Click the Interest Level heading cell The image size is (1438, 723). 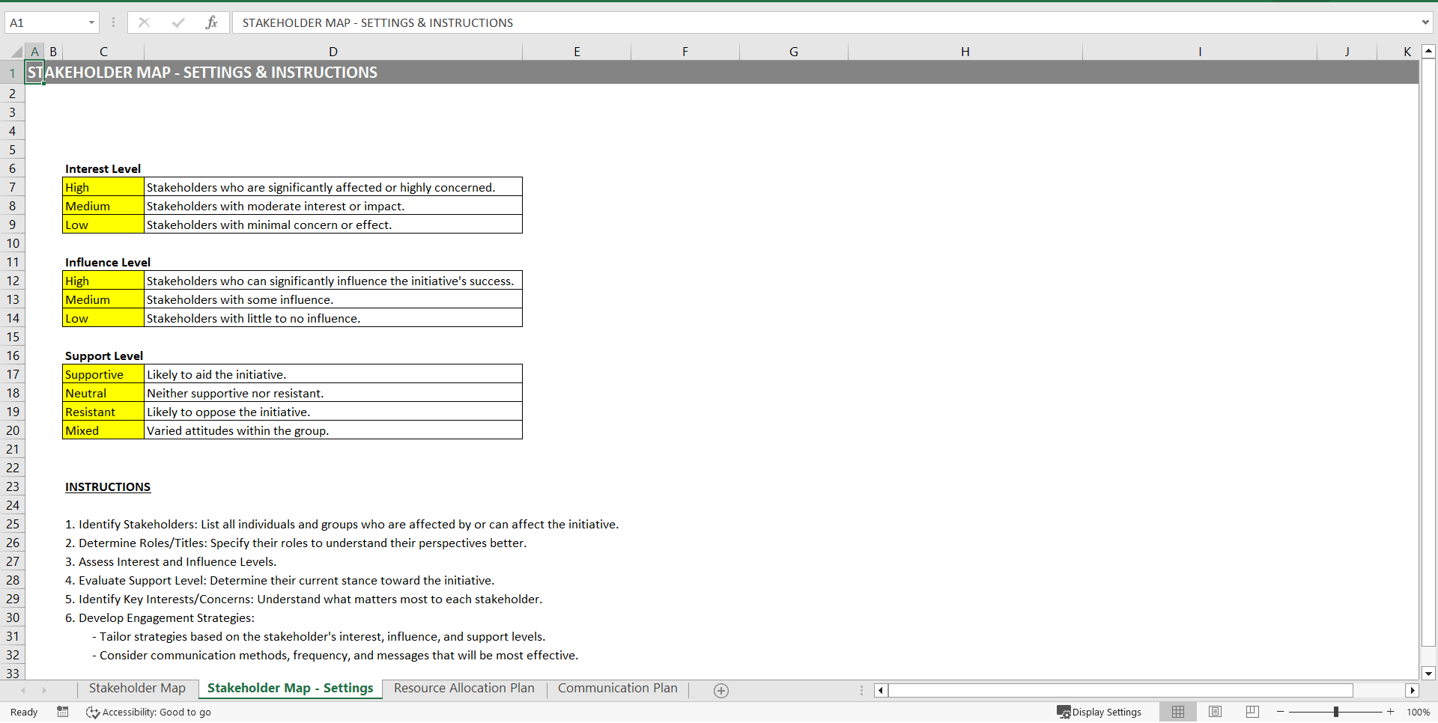click(103, 168)
